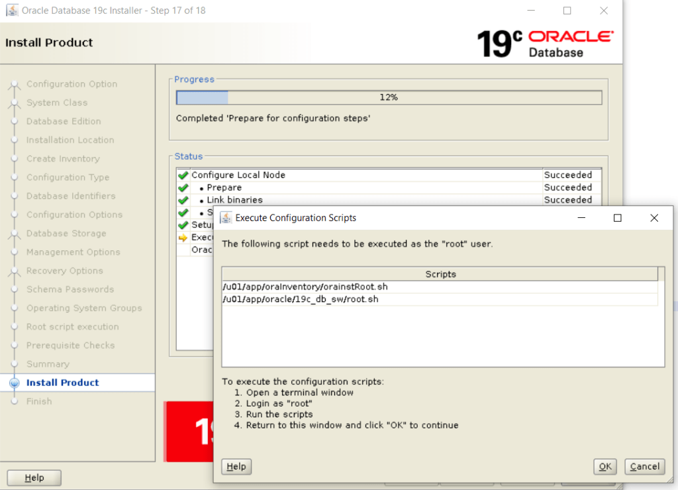Click the Install Product step bullet icon
678x490 pixels.
(15, 383)
